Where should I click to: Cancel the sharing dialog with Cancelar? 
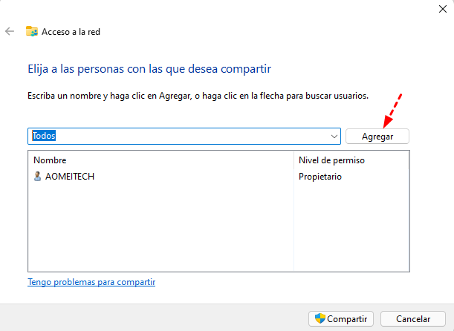[x=412, y=318]
